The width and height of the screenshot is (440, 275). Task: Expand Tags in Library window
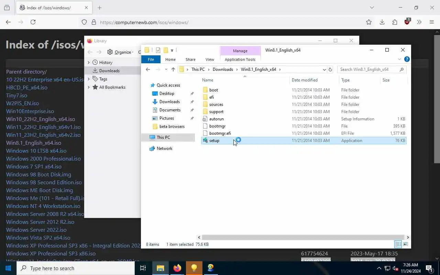89,79
